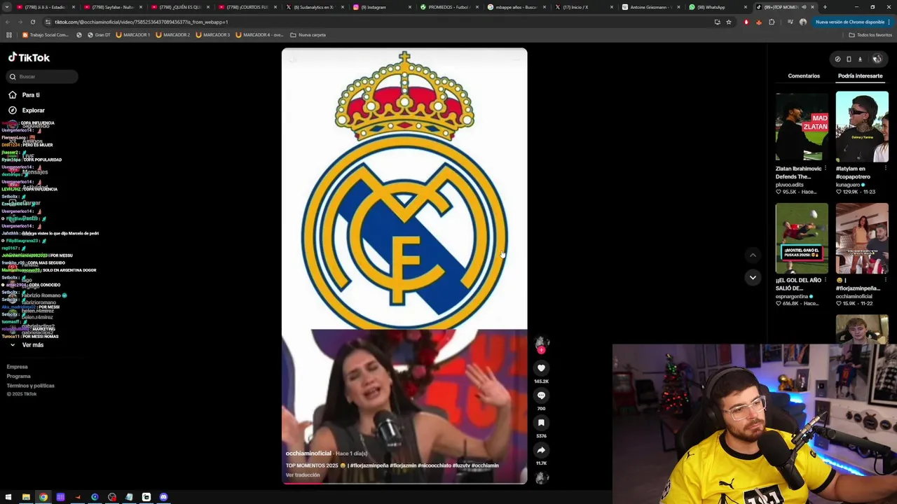Open the Explorar section

[x=27, y=110]
